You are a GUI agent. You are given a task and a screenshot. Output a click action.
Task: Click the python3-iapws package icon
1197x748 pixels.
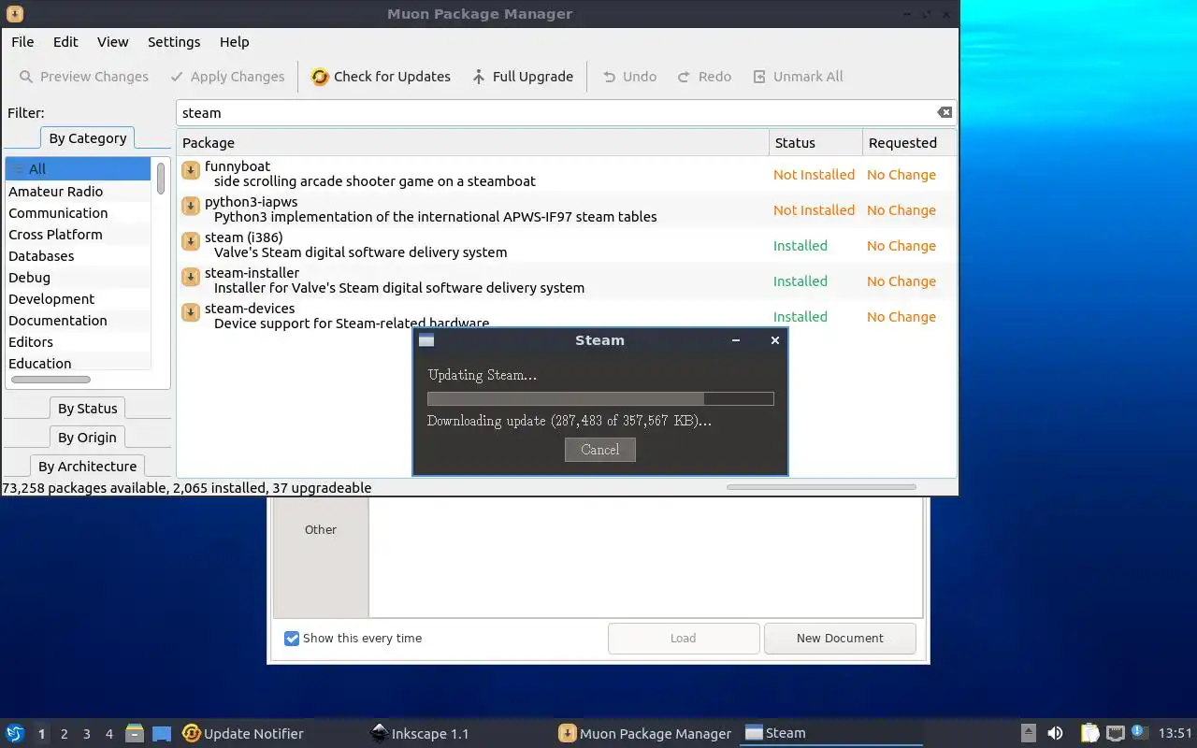(x=191, y=205)
